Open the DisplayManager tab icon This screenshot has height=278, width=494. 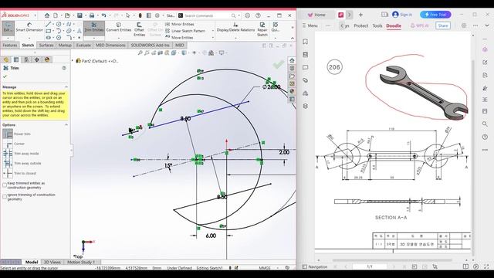click(x=47, y=59)
